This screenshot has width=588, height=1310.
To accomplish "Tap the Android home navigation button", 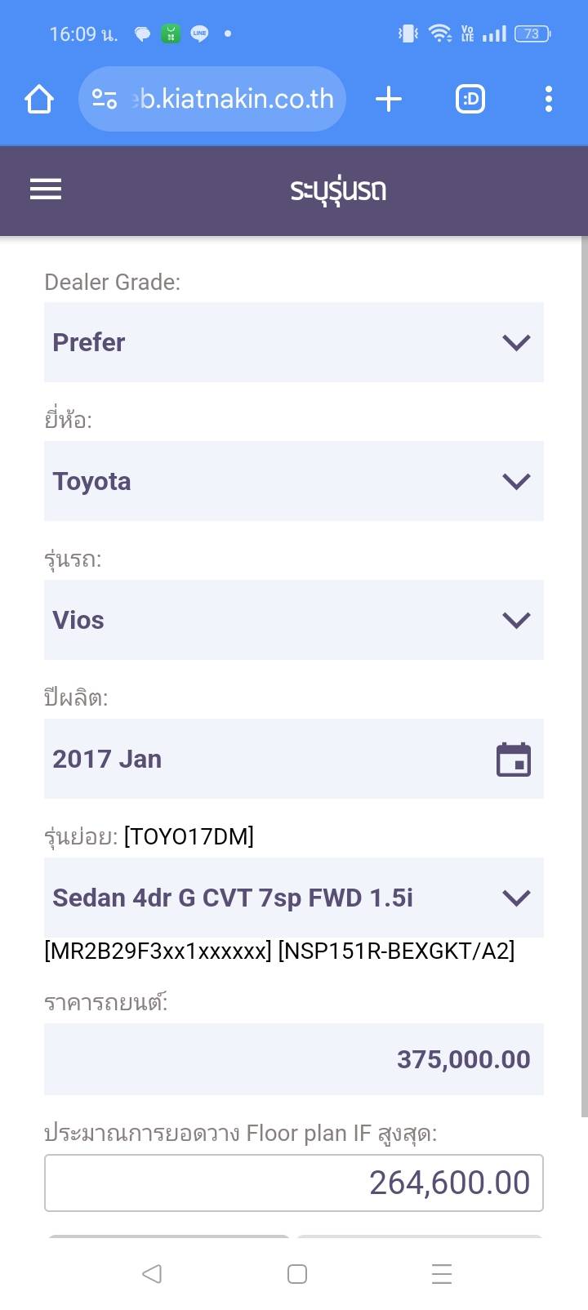I will click(x=297, y=1273).
